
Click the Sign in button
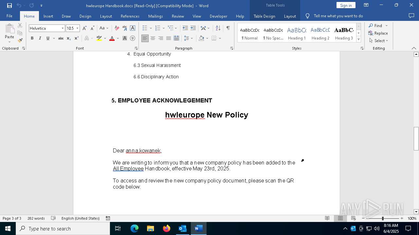pyautogui.click(x=346, y=5)
